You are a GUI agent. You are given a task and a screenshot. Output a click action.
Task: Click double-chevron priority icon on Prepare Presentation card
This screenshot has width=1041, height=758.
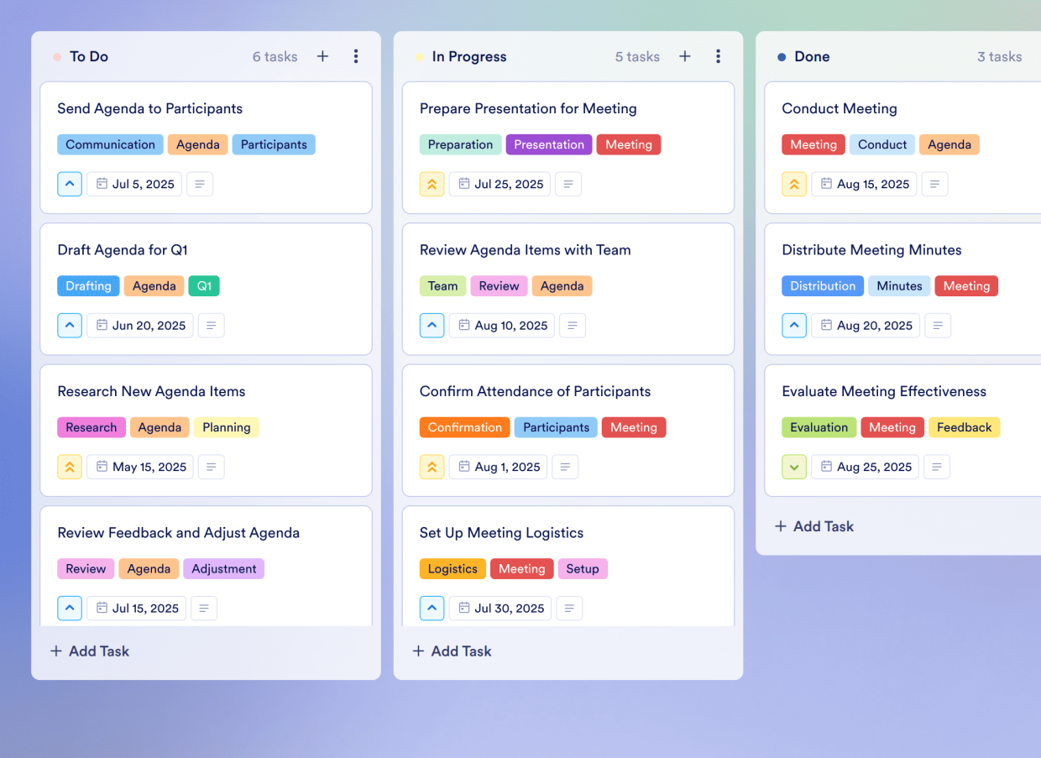click(432, 184)
